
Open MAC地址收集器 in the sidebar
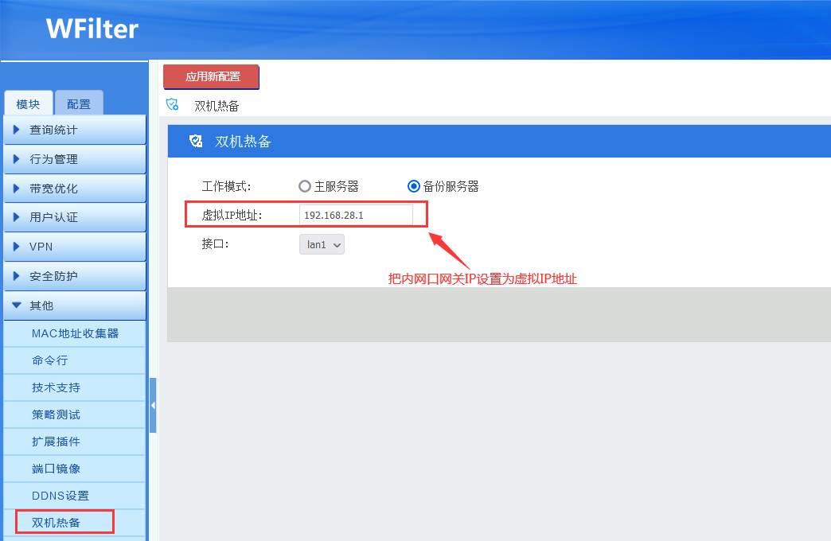[75, 333]
